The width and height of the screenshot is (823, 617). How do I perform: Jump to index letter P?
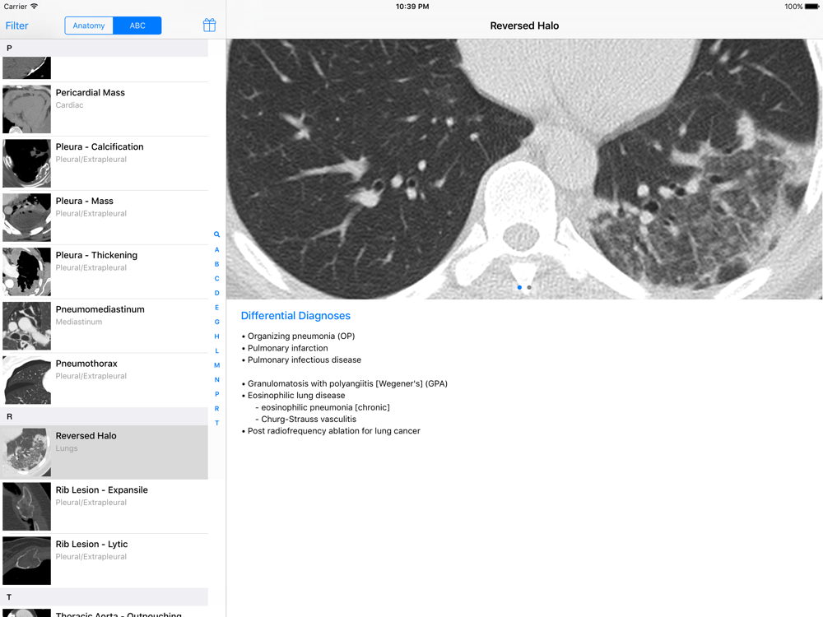[216, 394]
